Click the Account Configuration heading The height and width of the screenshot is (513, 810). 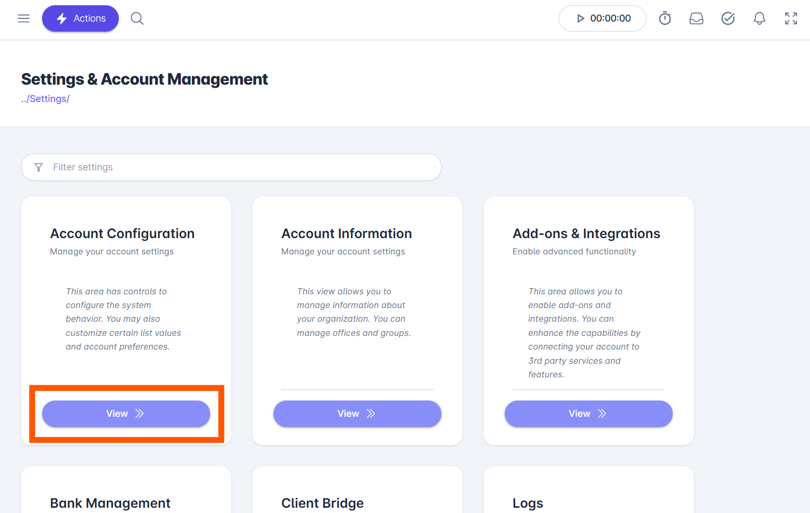click(122, 233)
